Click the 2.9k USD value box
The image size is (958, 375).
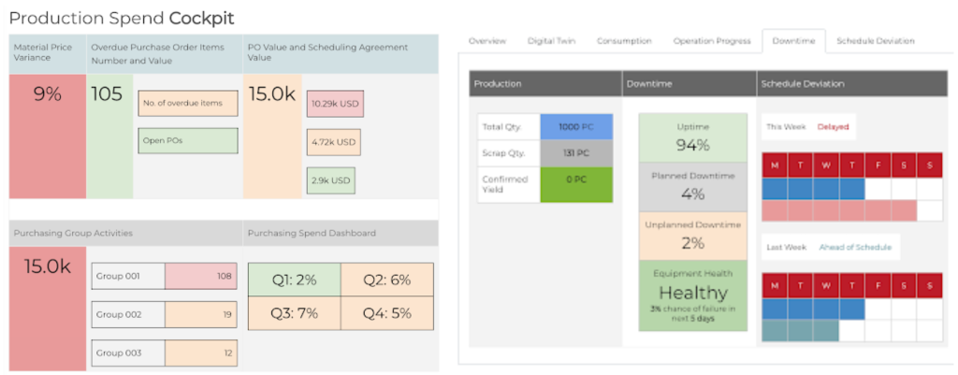[330, 180]
